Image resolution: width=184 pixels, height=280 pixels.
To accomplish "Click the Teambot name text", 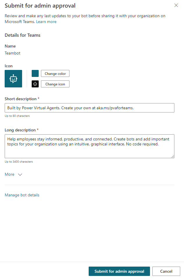I will [12, 53].
